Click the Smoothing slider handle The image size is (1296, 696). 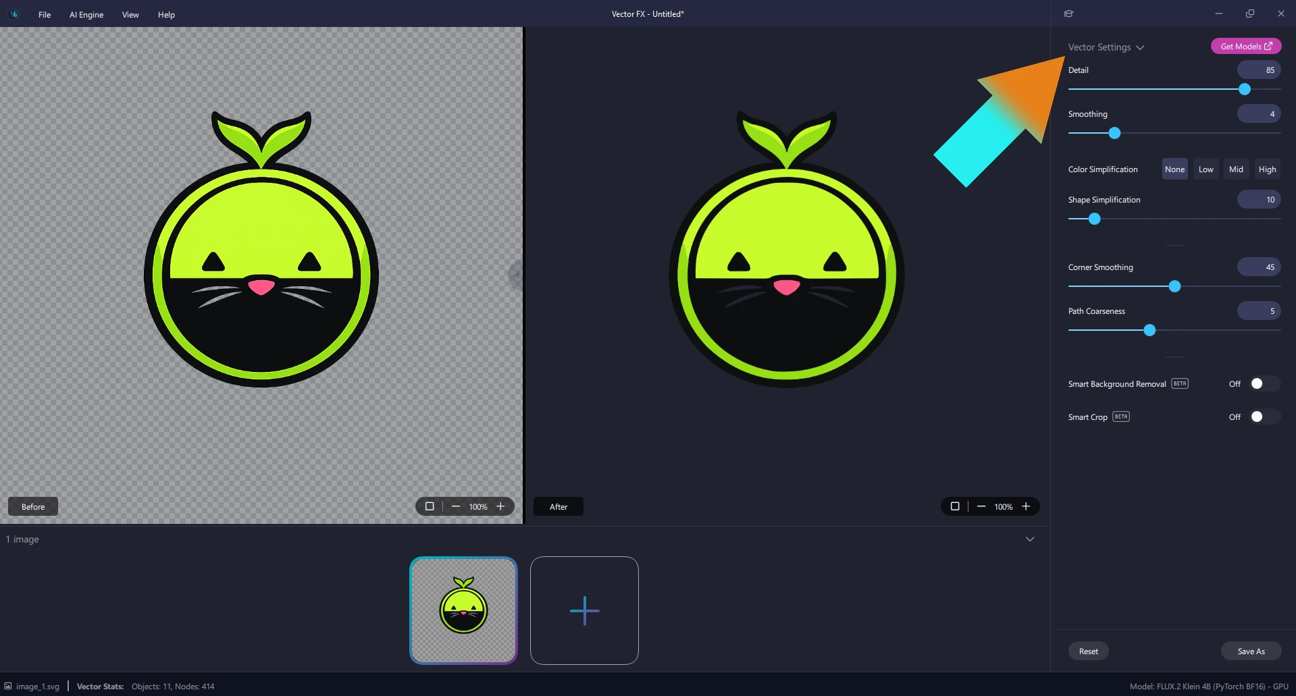pyautogui.click(x=1115, y=133)
